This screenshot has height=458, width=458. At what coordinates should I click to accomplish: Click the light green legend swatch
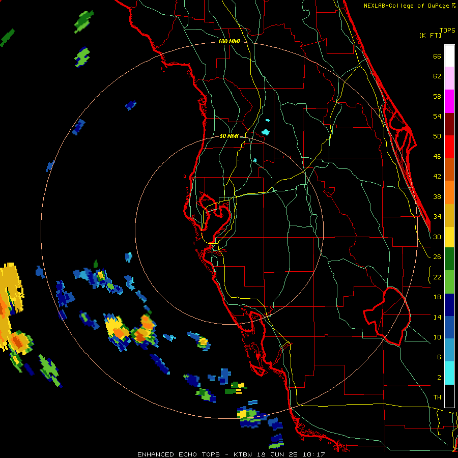pyautogui.click(x=449, y=282)
